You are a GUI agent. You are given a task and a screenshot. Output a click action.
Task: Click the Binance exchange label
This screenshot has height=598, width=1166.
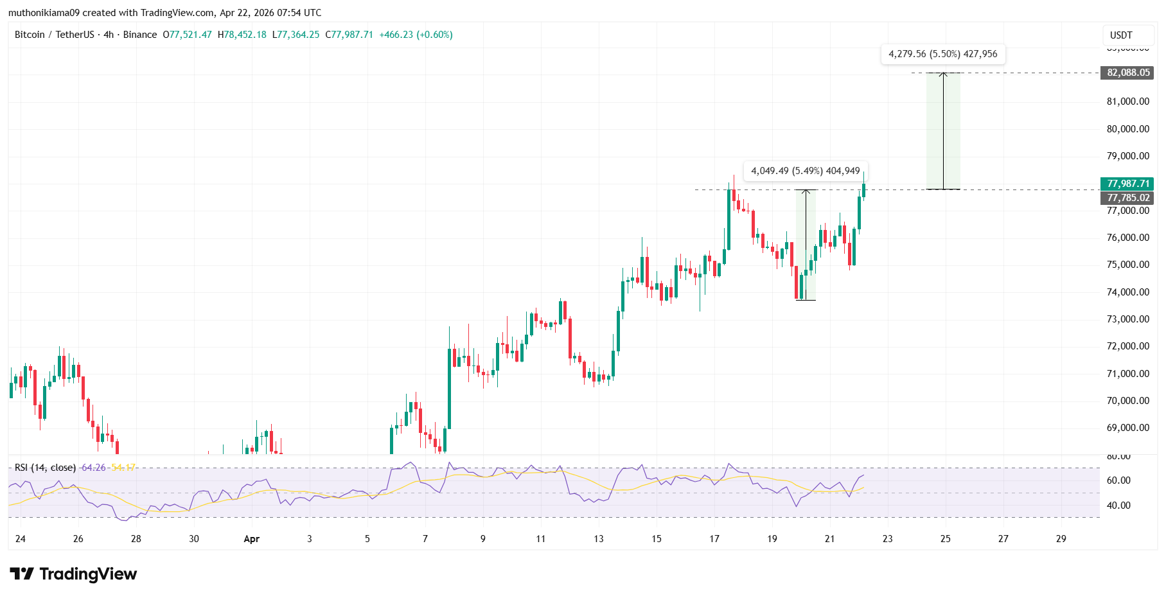(x=140, y=34)
